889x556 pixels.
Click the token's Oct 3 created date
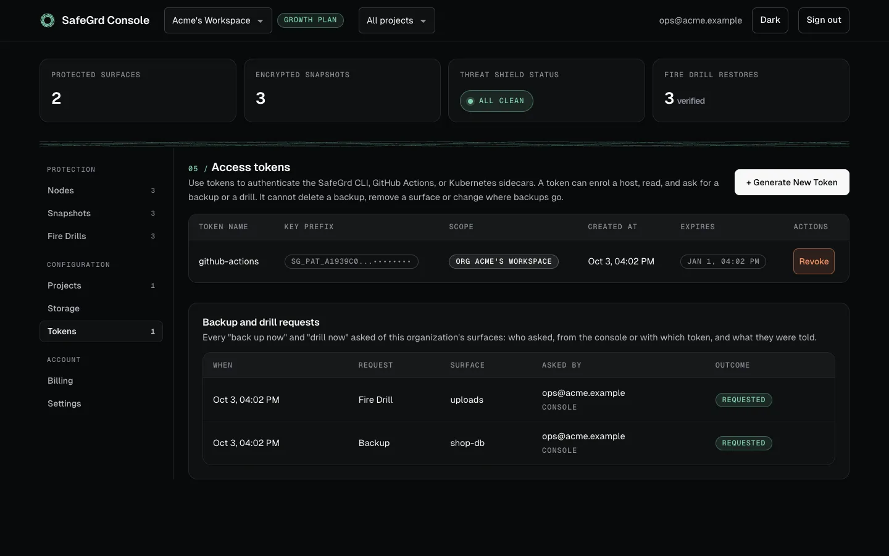click(x=621, y=261)
